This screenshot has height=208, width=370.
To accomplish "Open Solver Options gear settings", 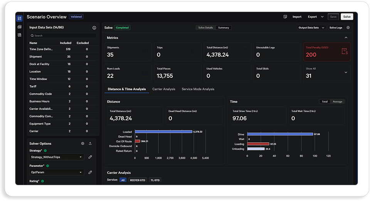I will coord(82,143).
